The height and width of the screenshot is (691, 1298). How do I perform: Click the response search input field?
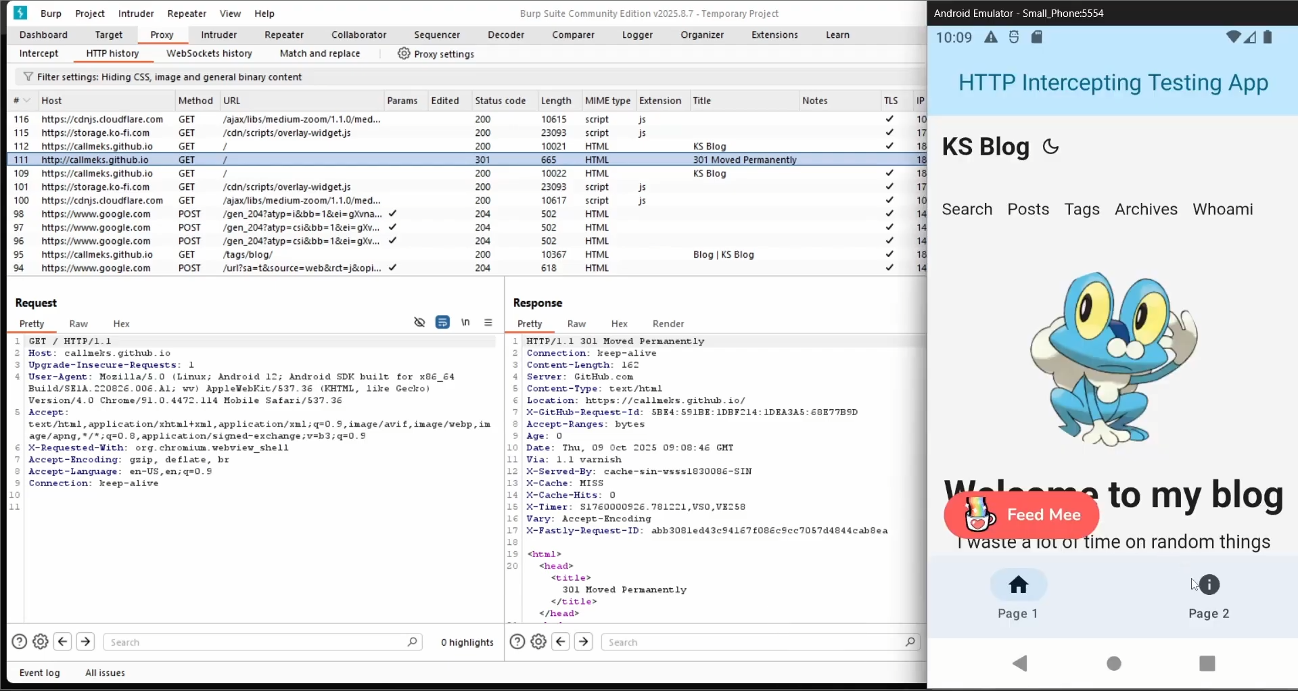tap(754, 642)
